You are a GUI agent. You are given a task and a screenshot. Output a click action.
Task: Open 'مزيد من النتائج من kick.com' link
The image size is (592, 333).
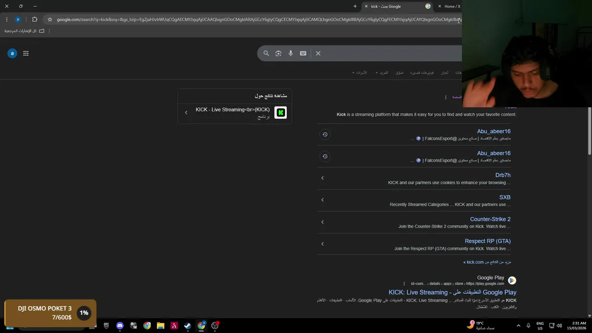pos(487,262)
